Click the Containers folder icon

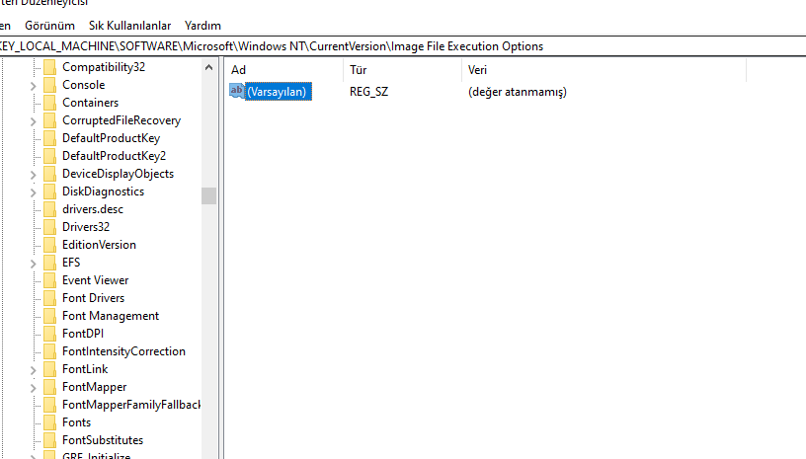coord(49,103)
